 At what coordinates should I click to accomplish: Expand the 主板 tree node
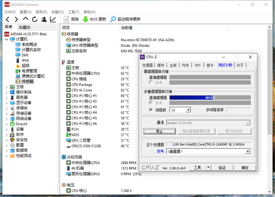[7, 87]
